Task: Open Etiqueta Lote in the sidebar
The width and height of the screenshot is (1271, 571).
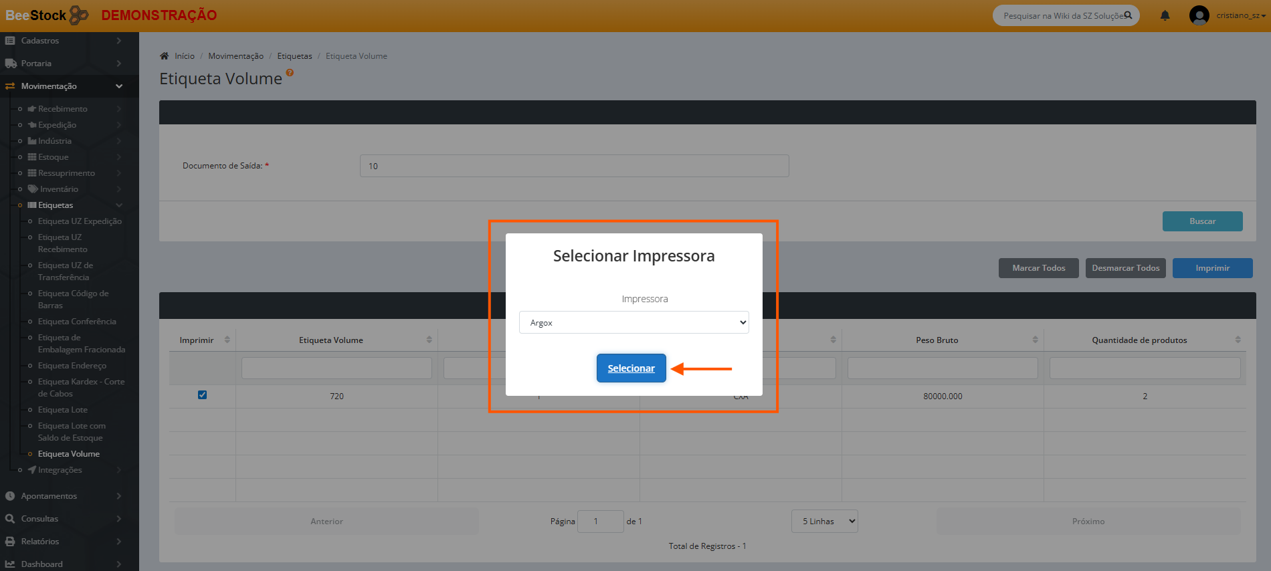Action: coord(63,410)
